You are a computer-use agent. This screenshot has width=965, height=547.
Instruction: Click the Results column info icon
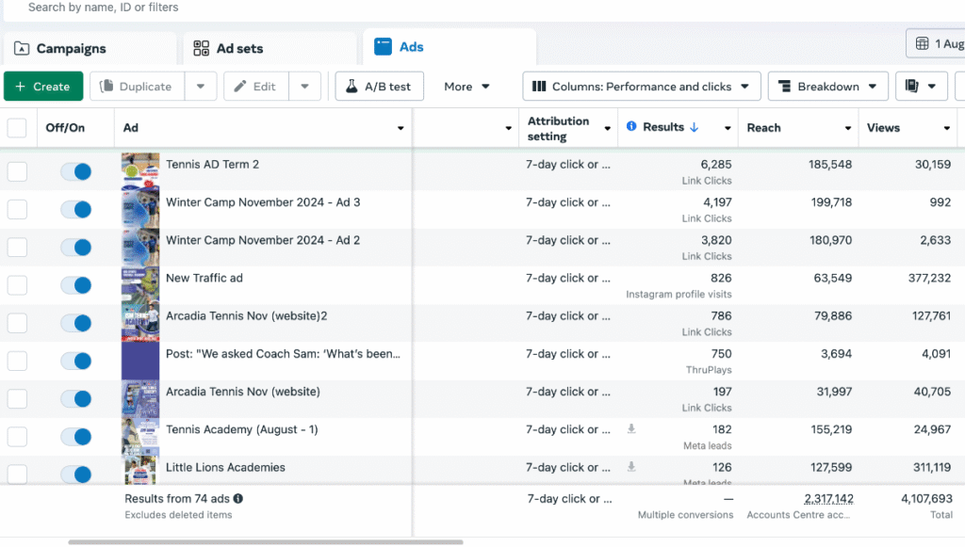point(631,127)
